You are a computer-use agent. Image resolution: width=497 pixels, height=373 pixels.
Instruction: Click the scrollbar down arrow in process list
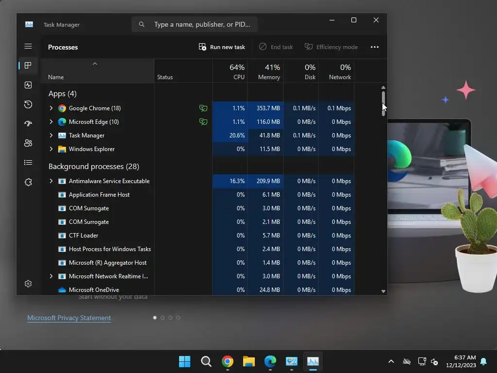(383, 291)
